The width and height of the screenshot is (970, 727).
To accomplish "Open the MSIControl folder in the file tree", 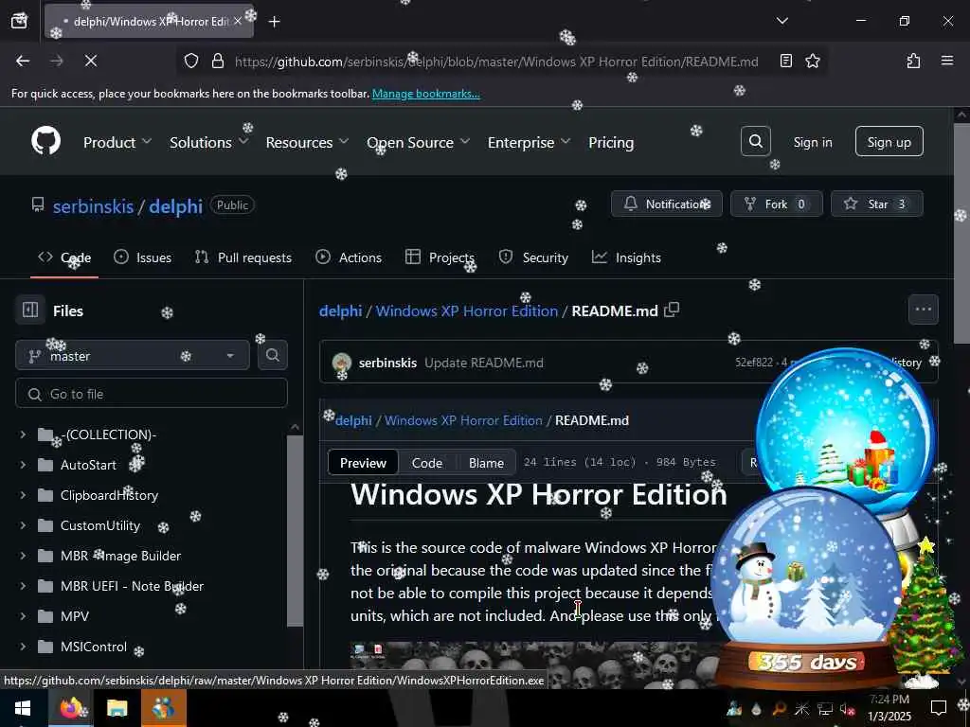I will point(94,647).
